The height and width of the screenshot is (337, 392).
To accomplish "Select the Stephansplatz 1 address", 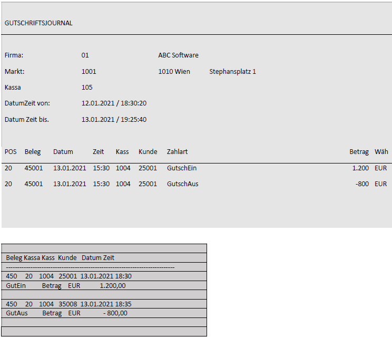I will pos(232,72).
